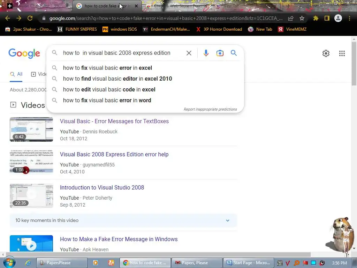Select the Videos results tab

(x=39, y=74)
